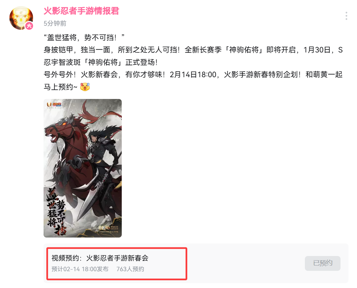This screenshot has width=357, height=288.
Task: Open the 火影忍者手游情报君 profile avatar
Action: coord(21,18)
